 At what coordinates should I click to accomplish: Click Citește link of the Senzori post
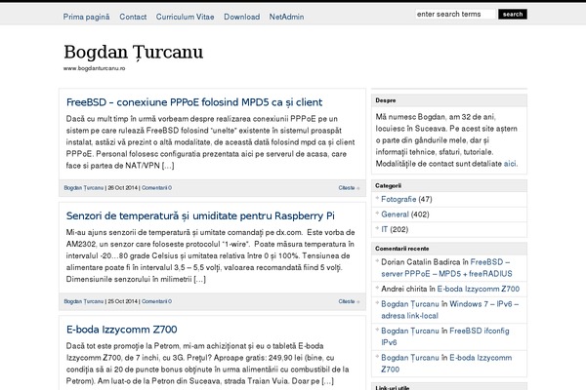point(349,301)
